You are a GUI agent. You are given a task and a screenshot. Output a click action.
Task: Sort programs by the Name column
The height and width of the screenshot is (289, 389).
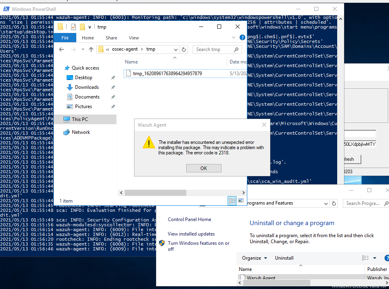coord(245,269)
